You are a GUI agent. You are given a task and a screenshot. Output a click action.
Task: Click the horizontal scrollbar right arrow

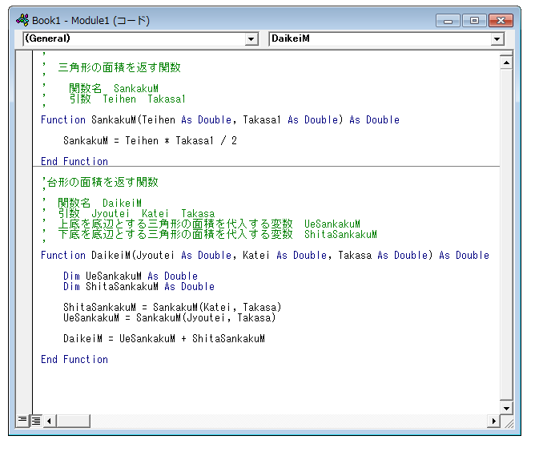tap(493, 420)
